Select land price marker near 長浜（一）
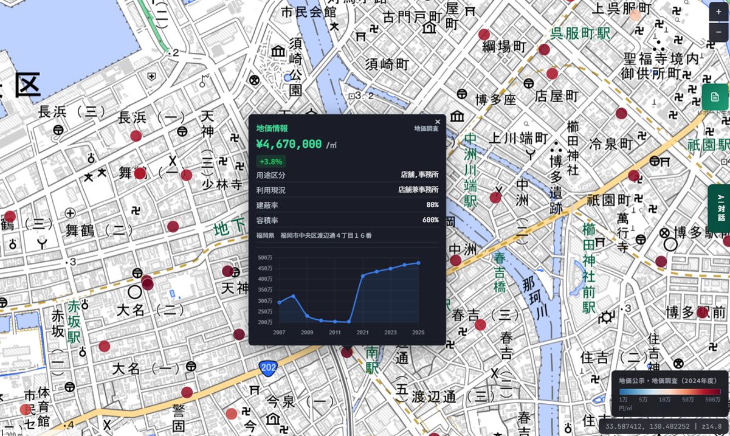Screen dimensions: 730x436 point(136,136)
